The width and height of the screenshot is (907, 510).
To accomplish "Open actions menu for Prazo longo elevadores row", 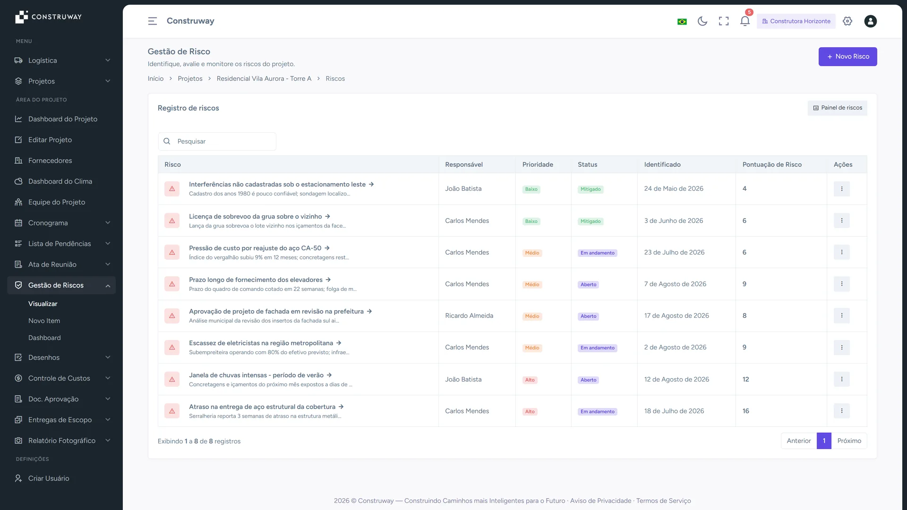I will tap(841, 284).
